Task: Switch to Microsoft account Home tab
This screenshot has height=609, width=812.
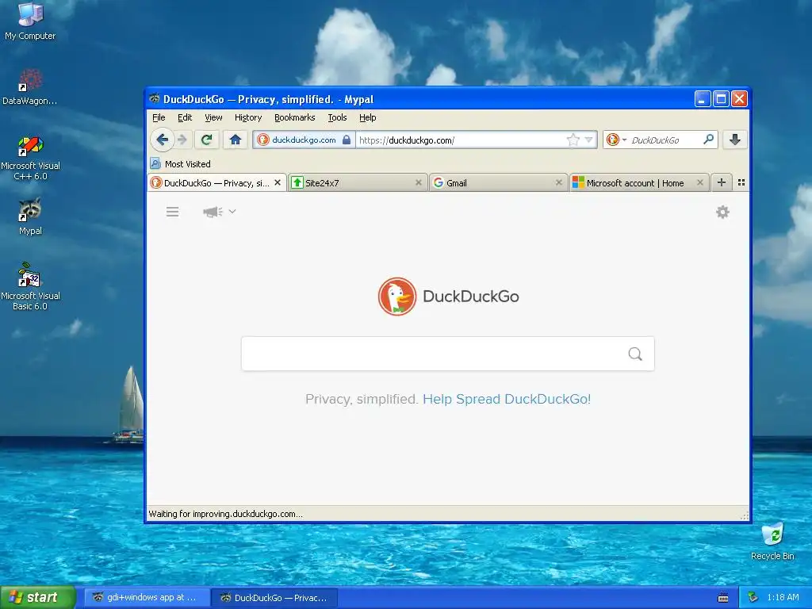Action: pyautogui.click(x=638, y=183)
